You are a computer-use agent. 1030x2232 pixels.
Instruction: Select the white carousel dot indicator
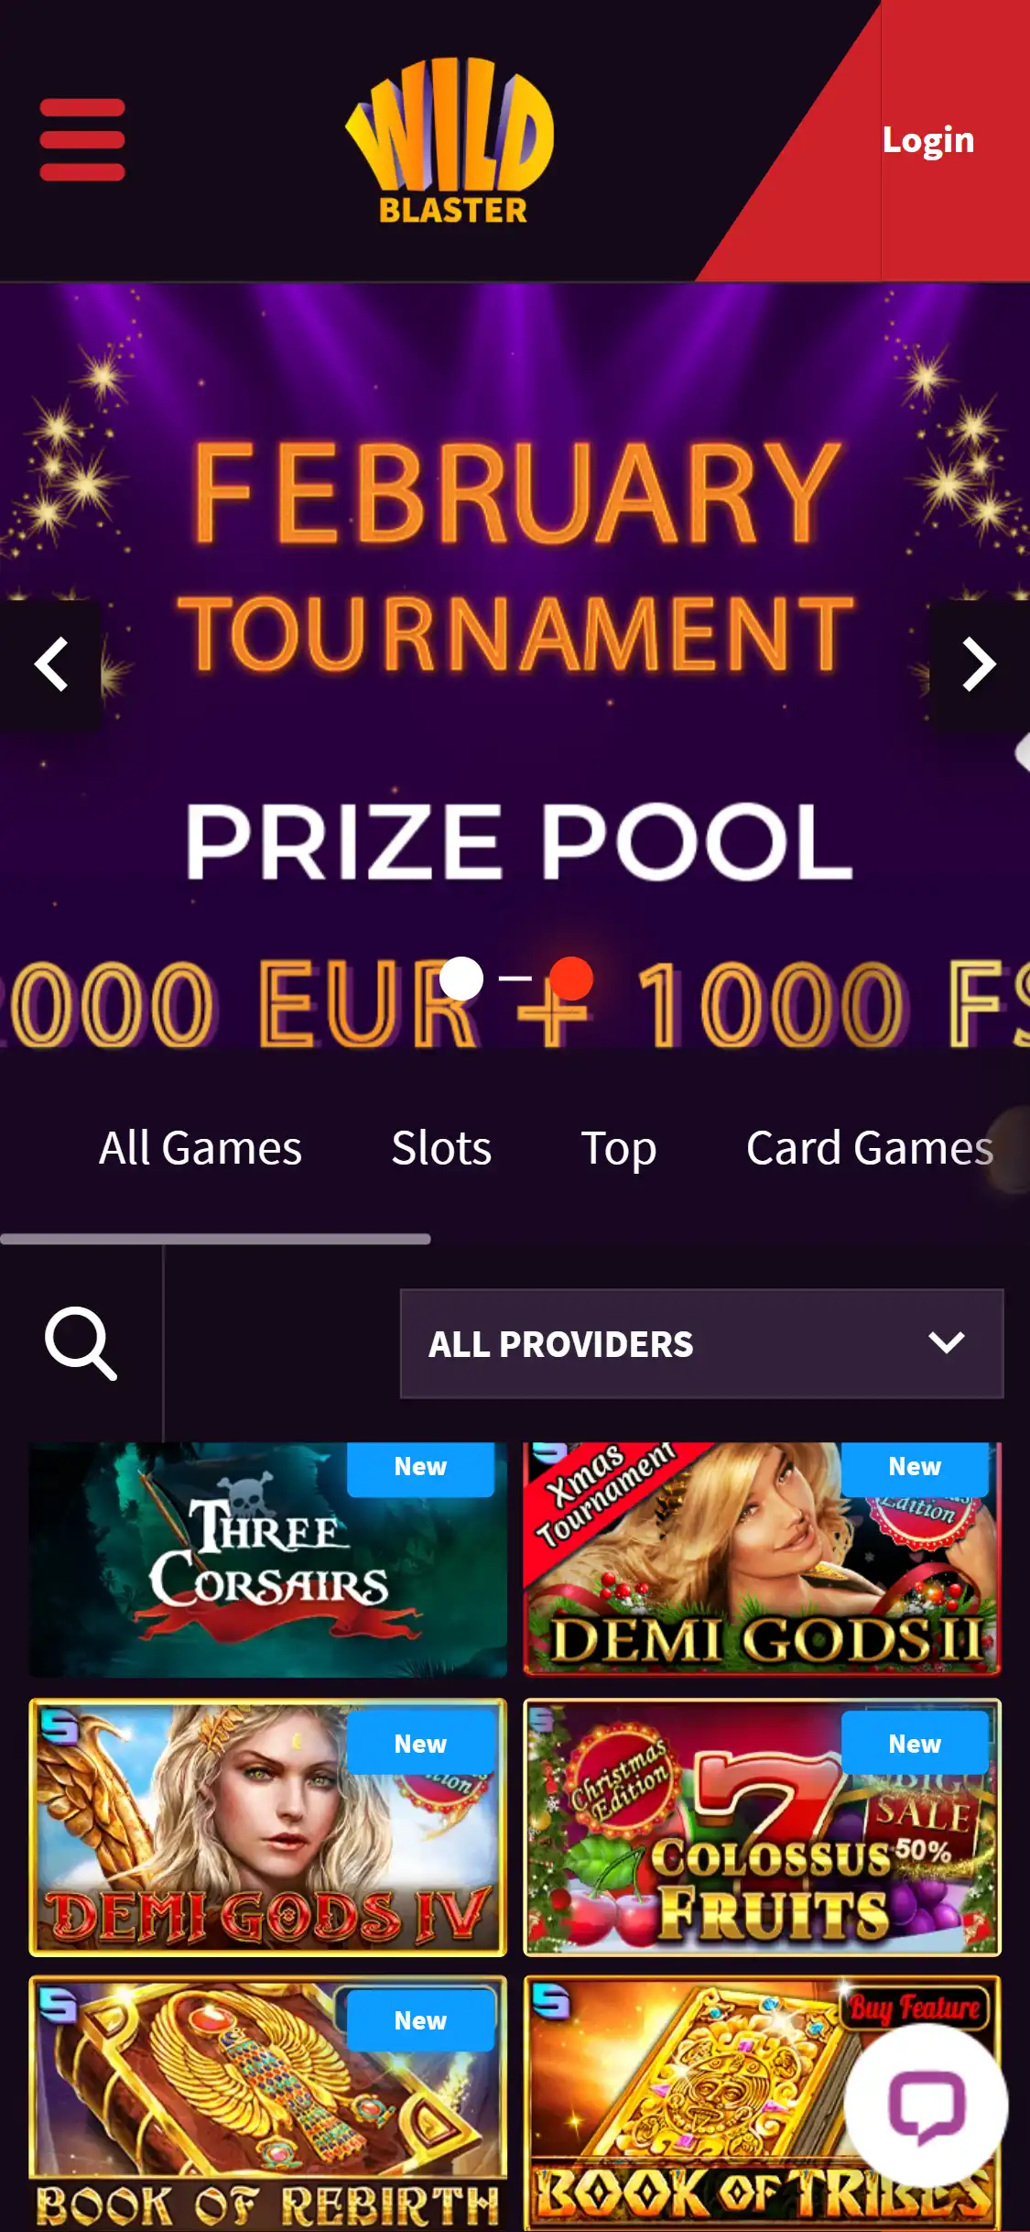point(461,979)
